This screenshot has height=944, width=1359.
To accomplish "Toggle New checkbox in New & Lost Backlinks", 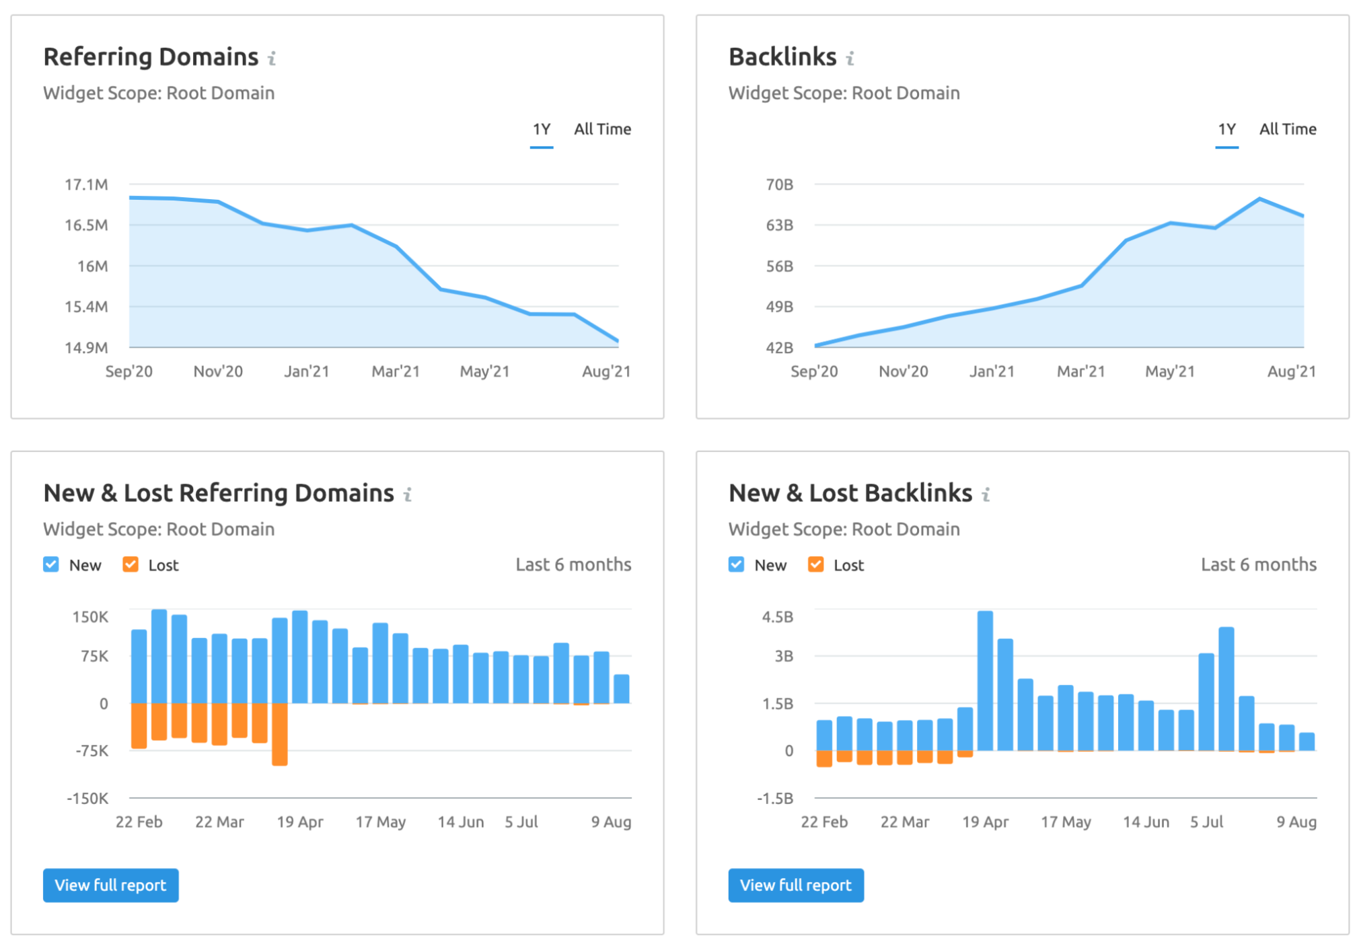I will [737, 564].
